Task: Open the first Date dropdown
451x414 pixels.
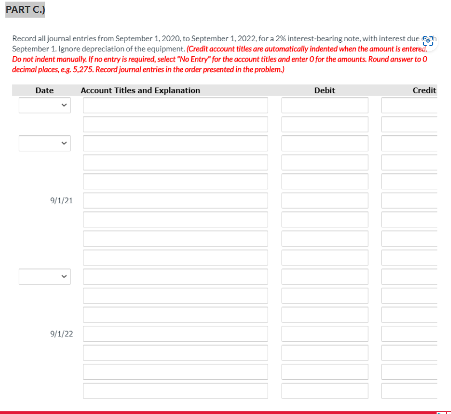Action: click(44, 105)
